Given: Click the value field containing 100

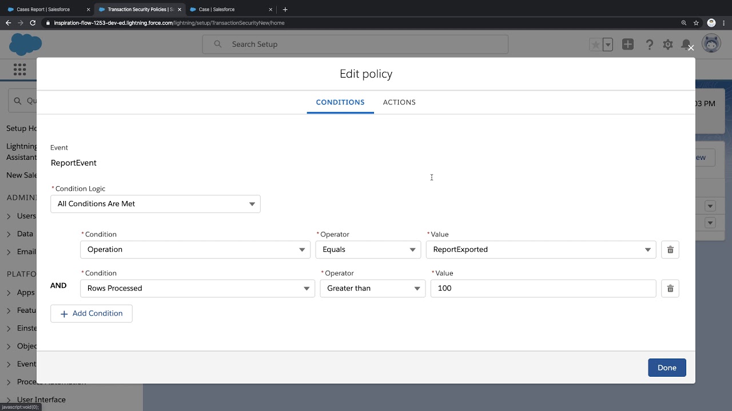Looking at the screenshot, I should click(x=543, y=288).
